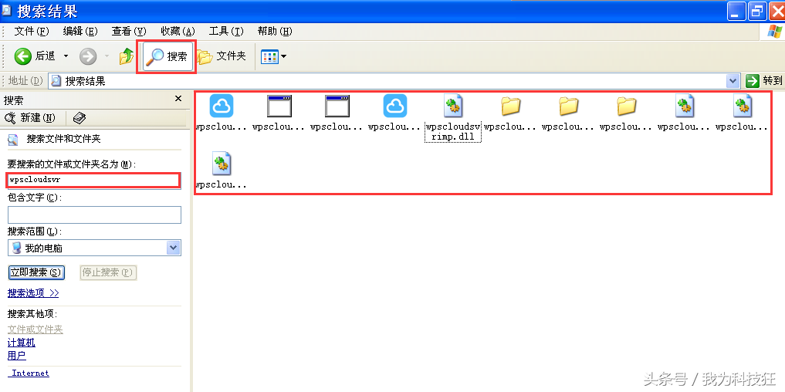Click the Search Now (立即搜索) button
This screenshot has height=392, width=785.
(x=36, y=272)
